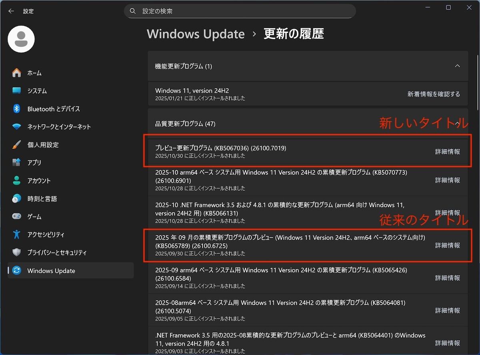
Task: Click the アクセシビリティ figure icon
Action: coord(16,234)
